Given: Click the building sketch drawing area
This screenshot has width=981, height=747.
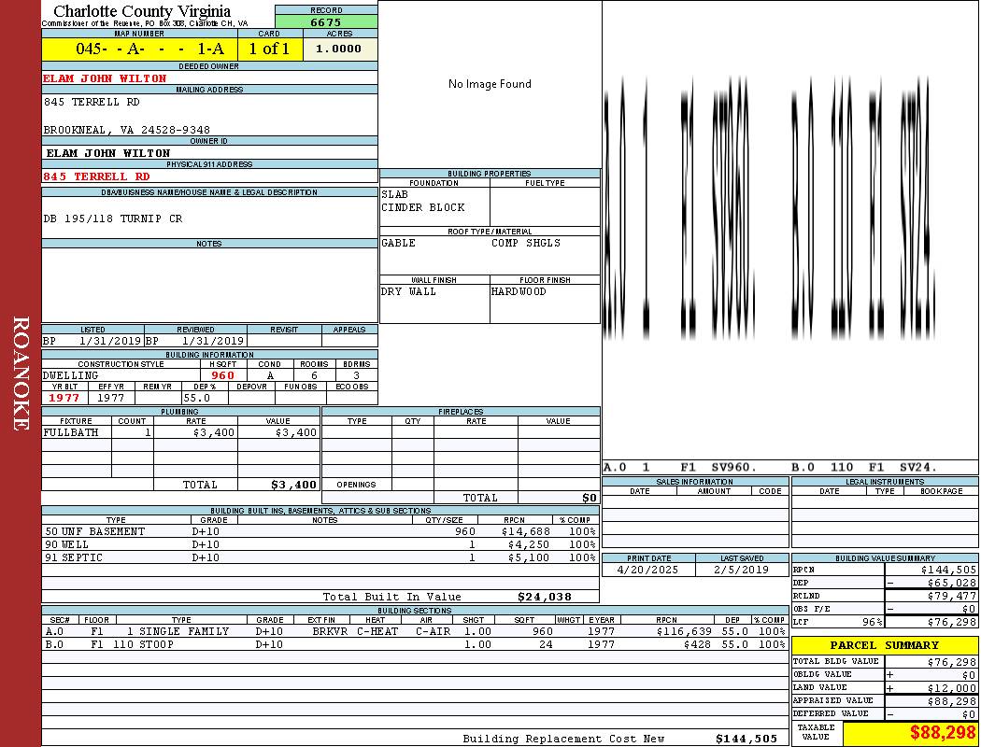Looking at the screenshot, I should pos(790,229).
